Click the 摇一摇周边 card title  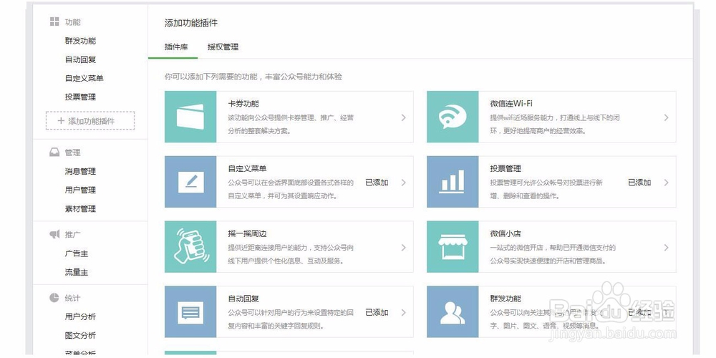[247, 234]
